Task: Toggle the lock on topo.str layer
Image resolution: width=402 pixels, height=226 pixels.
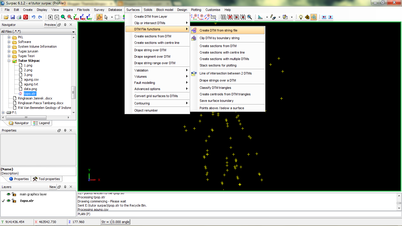Action: [14, 201]
